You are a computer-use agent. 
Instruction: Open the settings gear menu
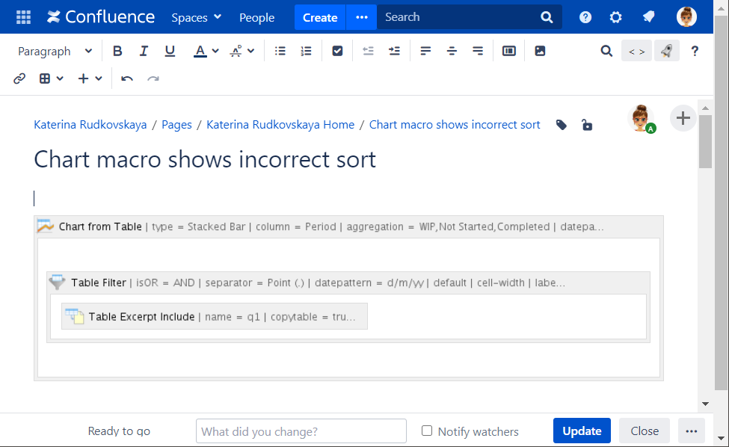tap(615, 17)
